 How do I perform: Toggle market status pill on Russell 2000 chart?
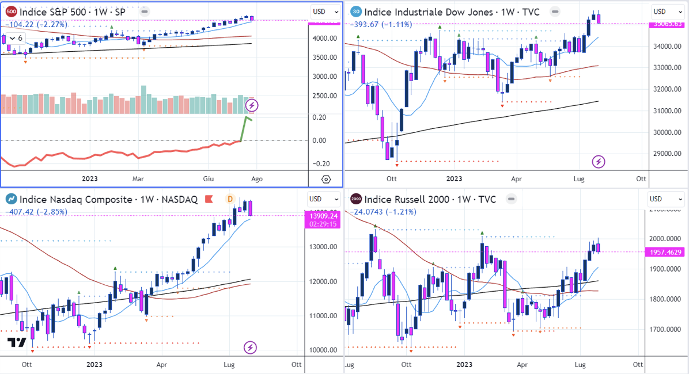(510, 199)
